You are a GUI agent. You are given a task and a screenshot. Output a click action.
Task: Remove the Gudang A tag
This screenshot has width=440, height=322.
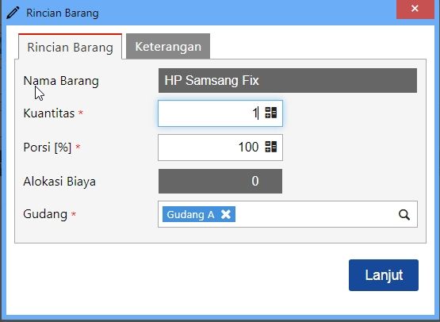226,214
